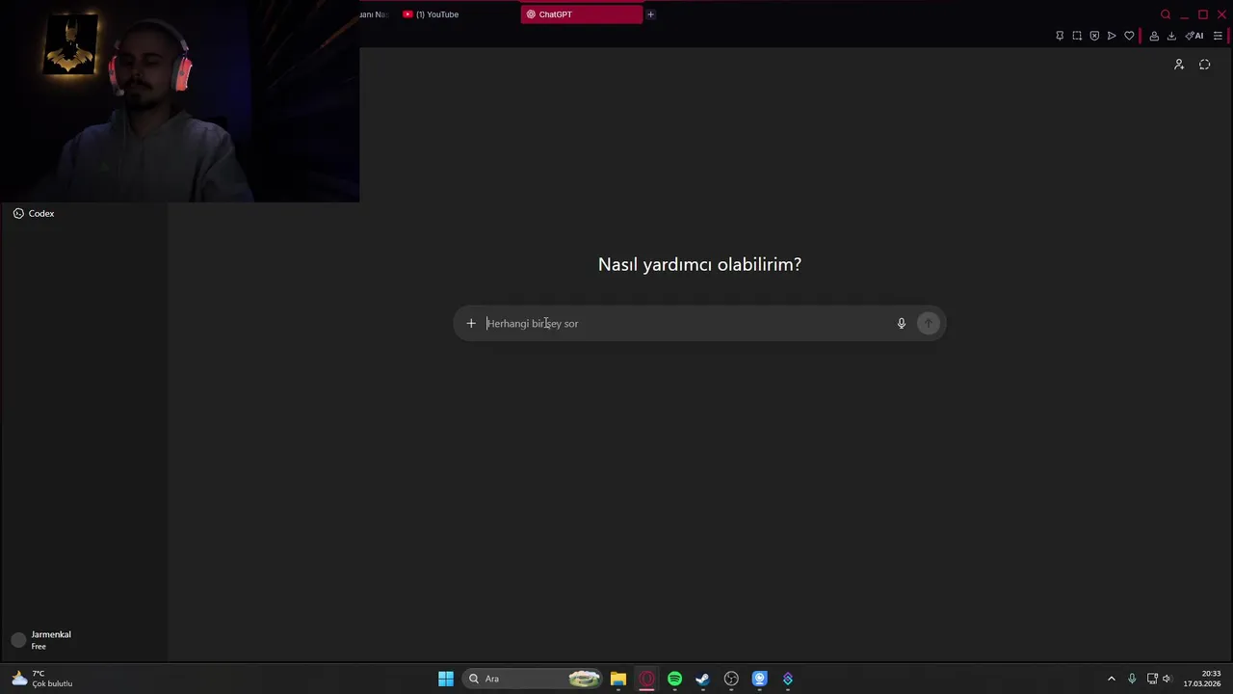Click the send flow arrow icon in toolbar
The width and height of the screenshot is (1233, 694).
click(1112, 36)
